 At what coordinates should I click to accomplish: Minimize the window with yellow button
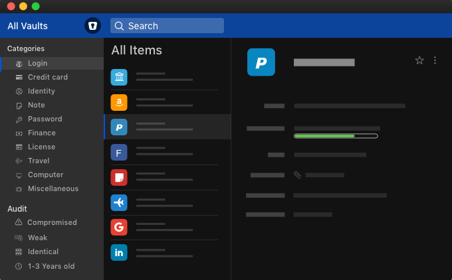[x=23, y=6]
